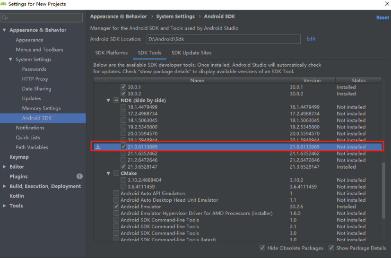Open the Passwords settings page
This screenshot has height=258, width=391.
click(34, 69)
